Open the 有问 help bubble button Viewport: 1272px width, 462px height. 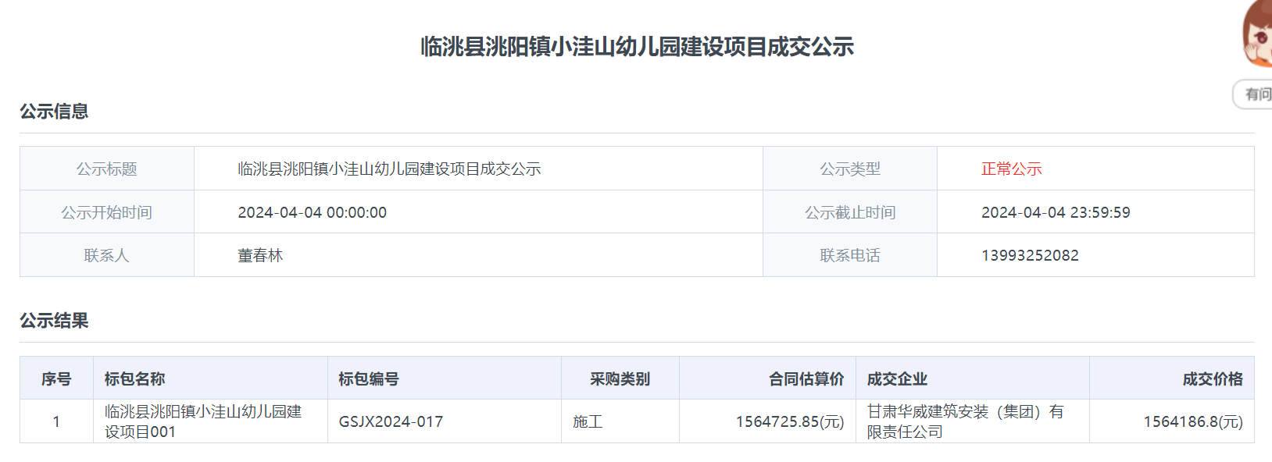pyautogui.click(x=1255, y=94)
